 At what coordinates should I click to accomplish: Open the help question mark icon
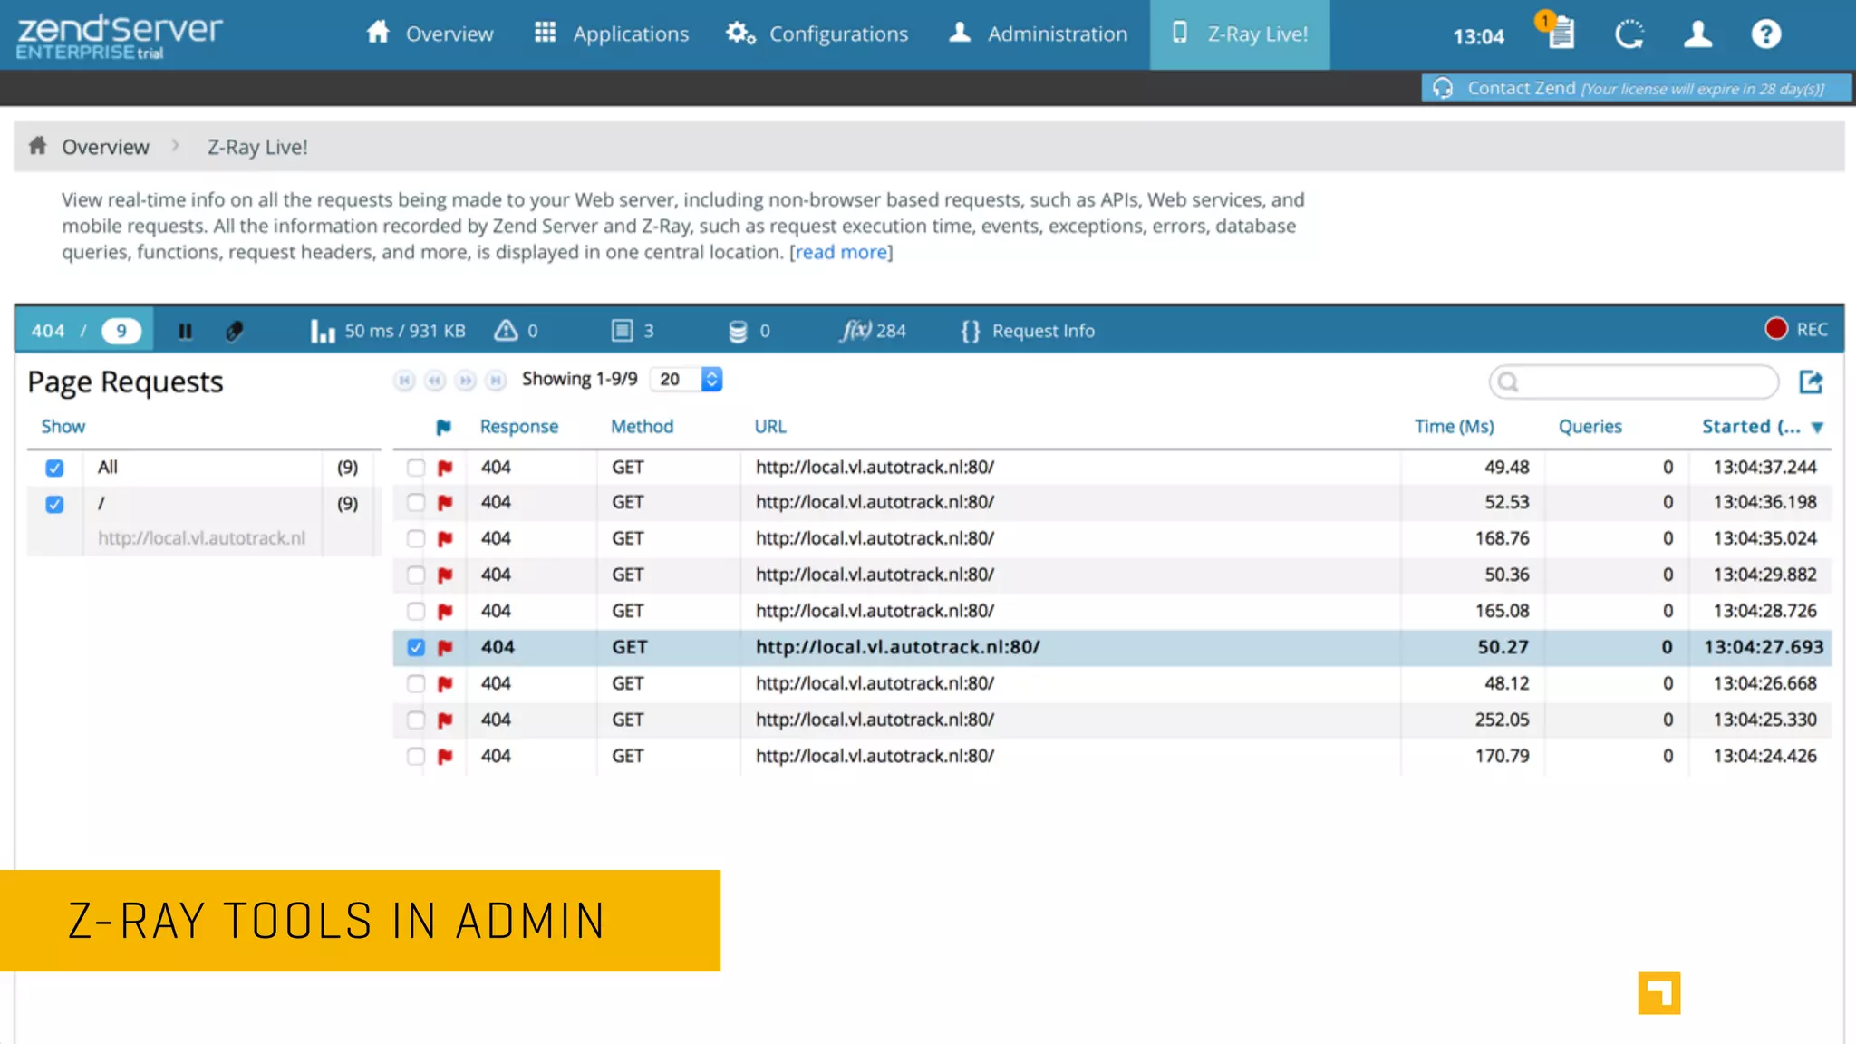(x=1765, y=34)
